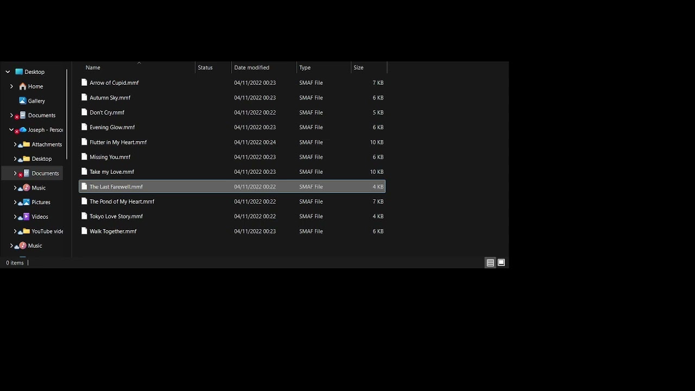
Task: Click the Take my Love.mmf file icon
Action: (84, 172)
